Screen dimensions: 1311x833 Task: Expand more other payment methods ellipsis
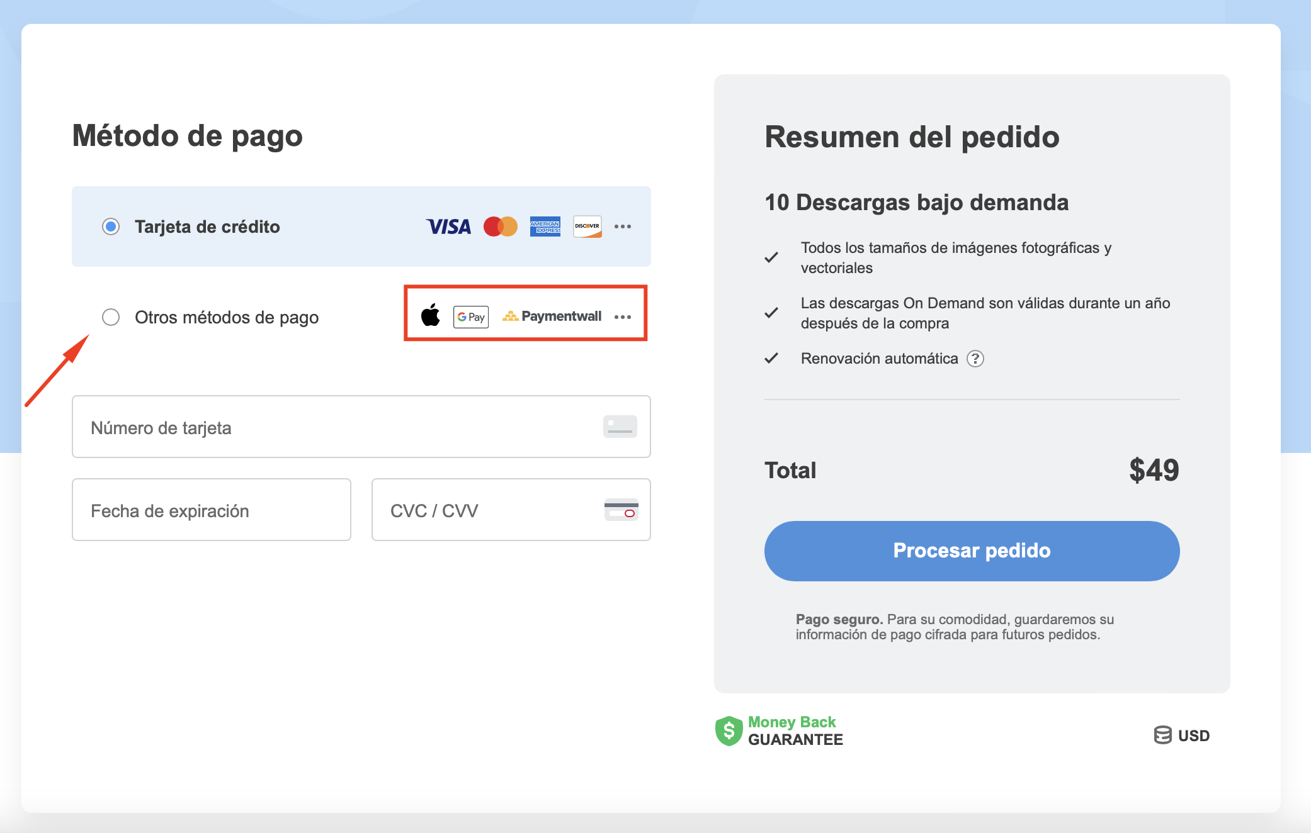(623, 317)
